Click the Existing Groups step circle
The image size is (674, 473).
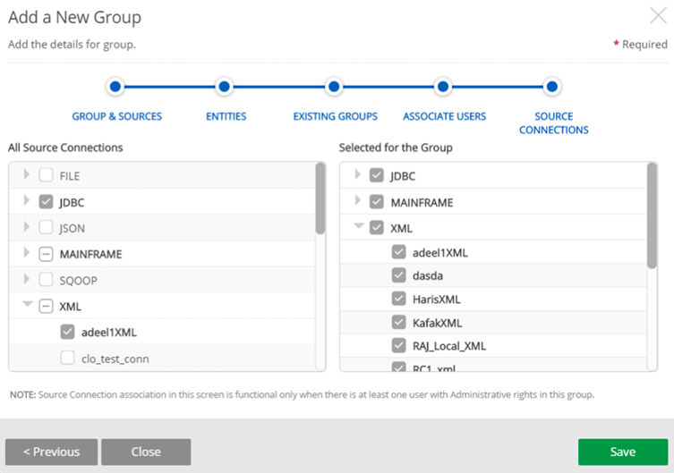[334, 87]
